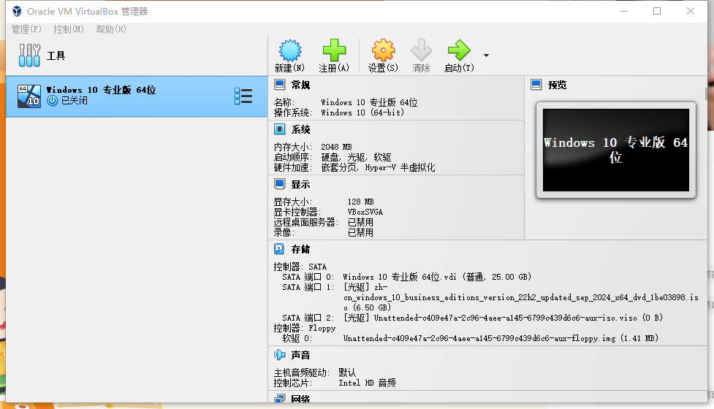
Task: Click the Audio (声音) speaker icon
Action: pyautogui.click(x=279, y=355)
